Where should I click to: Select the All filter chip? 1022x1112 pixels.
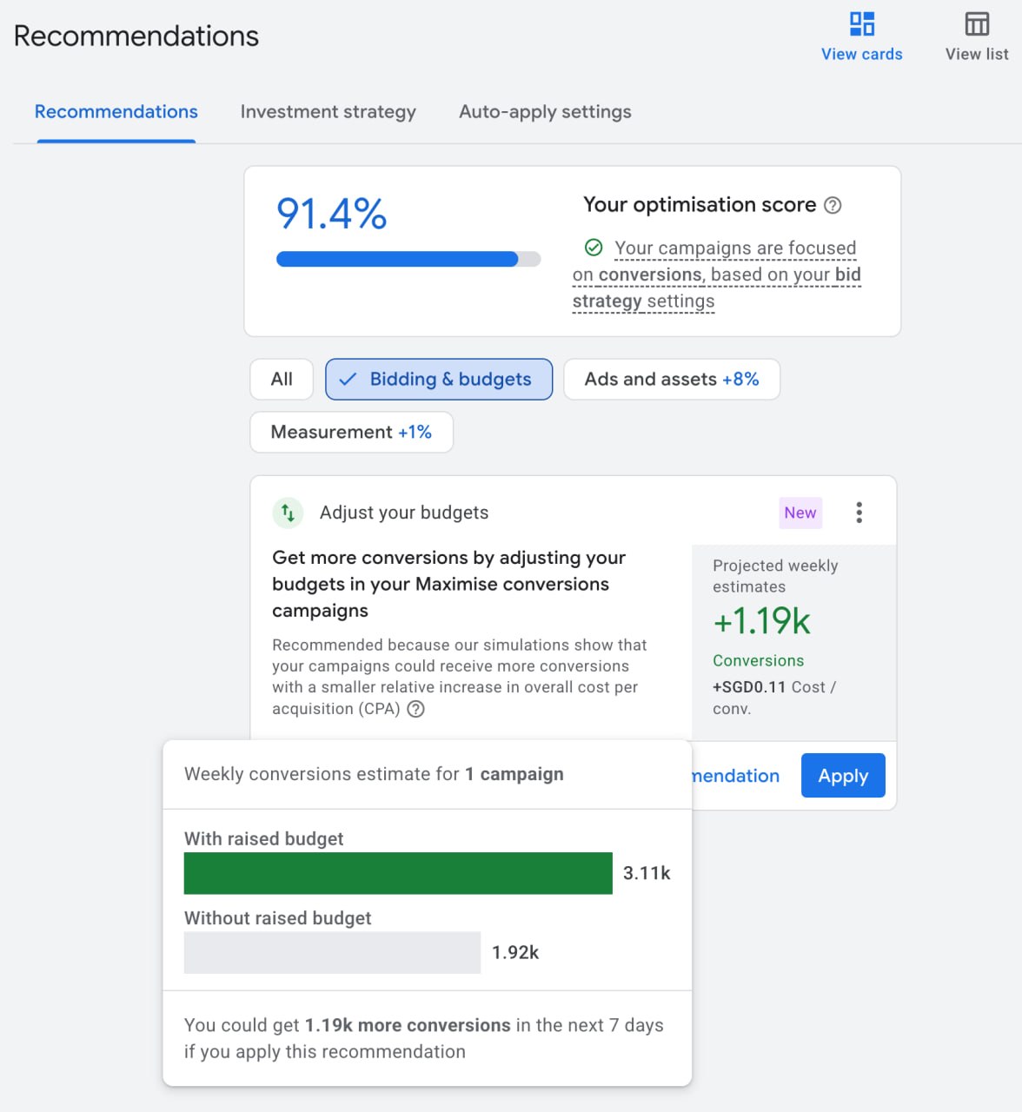point(282,380)
